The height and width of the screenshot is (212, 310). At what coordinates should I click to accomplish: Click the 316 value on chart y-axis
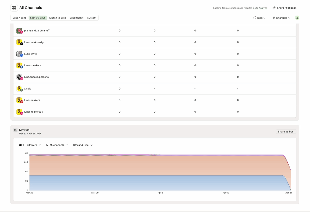click(x=26, y=153)
